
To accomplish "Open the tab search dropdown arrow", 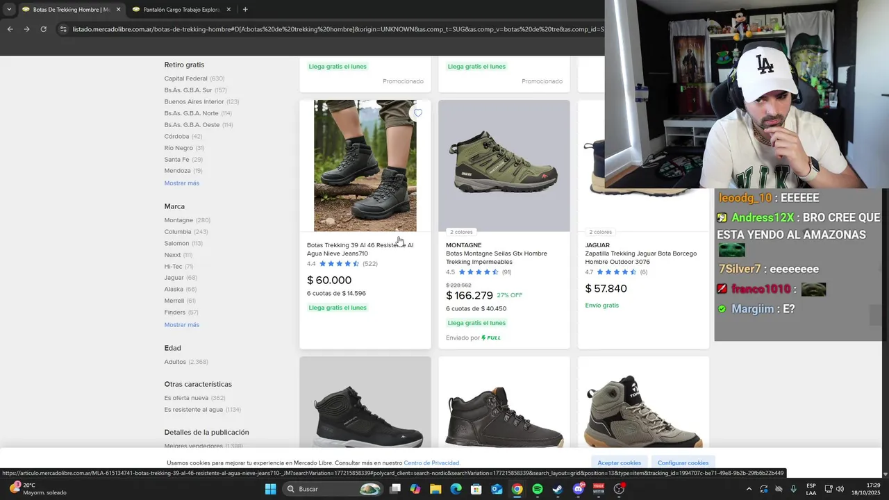I will tap(8, 10).
